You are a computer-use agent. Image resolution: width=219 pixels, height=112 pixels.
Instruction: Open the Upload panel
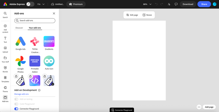point(5,50)
